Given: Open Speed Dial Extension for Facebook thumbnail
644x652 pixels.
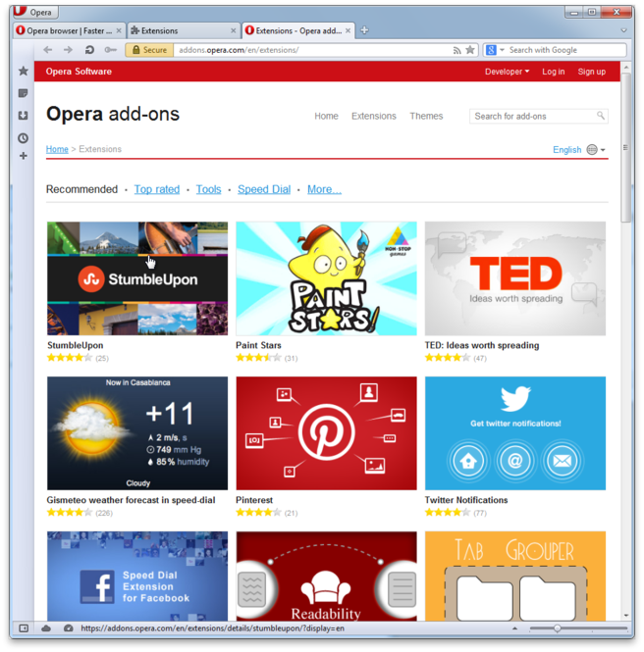Looking at the screenshot, I should [137, 577].
